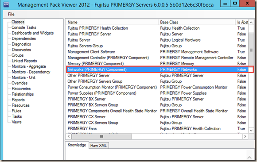This screenshot has height=162, width=257.
Task: Click the Management Pack Viewer app icon
Action: (6, 4)
